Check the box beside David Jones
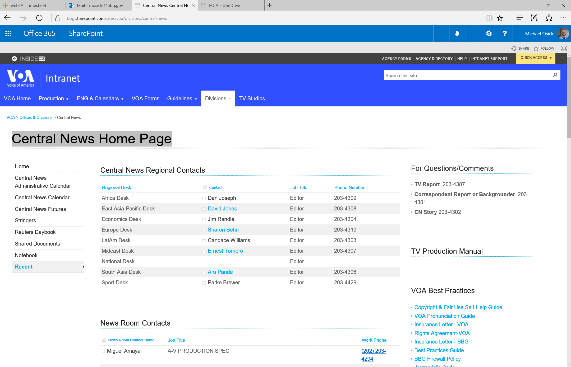Viewport: 571px width, 367px height. [x=204, y=209]
